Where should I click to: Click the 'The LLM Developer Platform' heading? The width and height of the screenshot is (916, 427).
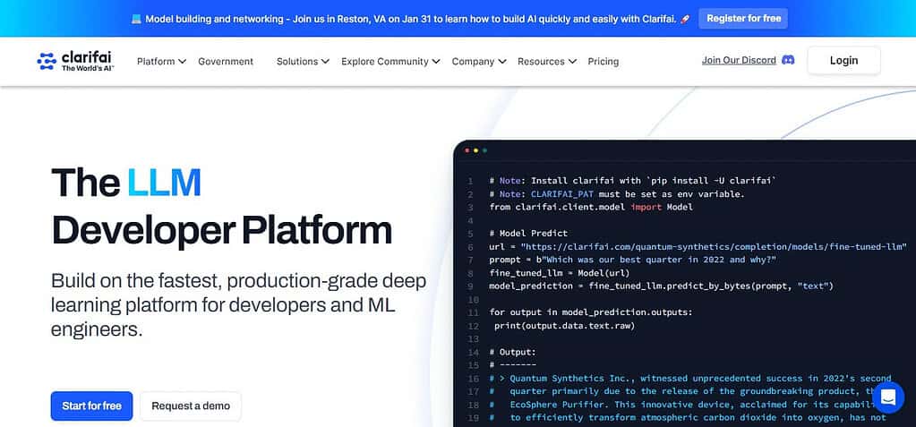pyautogui.click(x=221, y=206)
